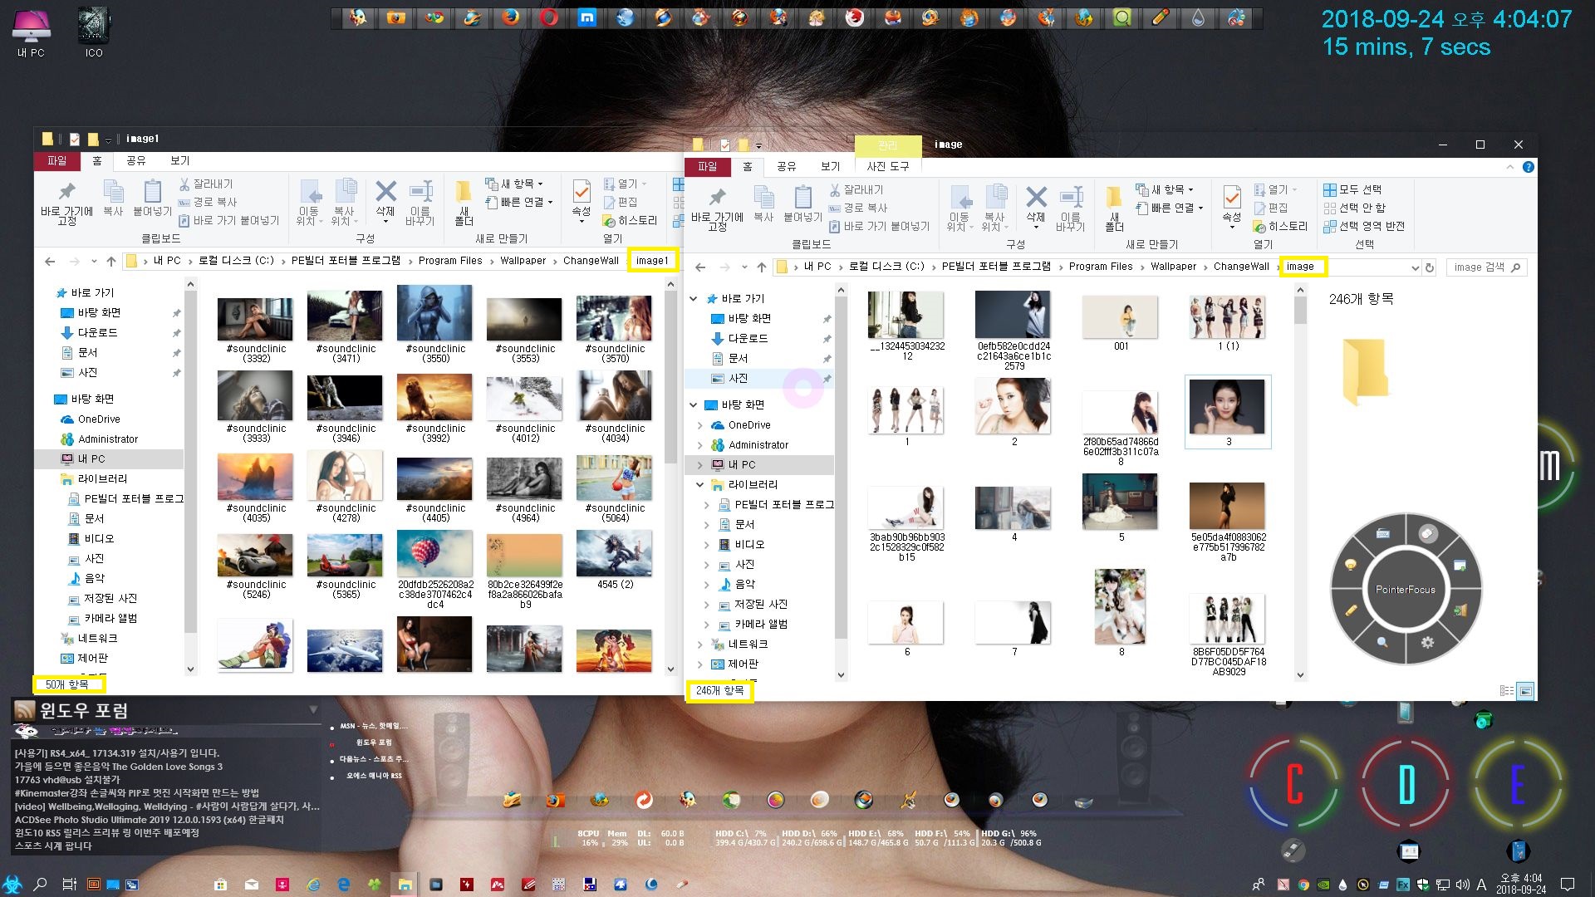1595x897 pixels.
Task: Open 파일 menu in image window
Action: [707, 166]
